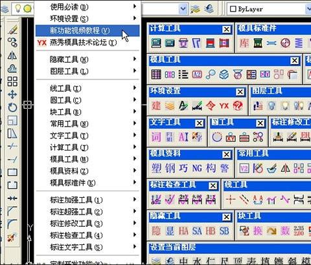Open 燕秀模具技术论坛 (Y) menu item
This screenshot has width=311, height=265.
pos(87,43)
